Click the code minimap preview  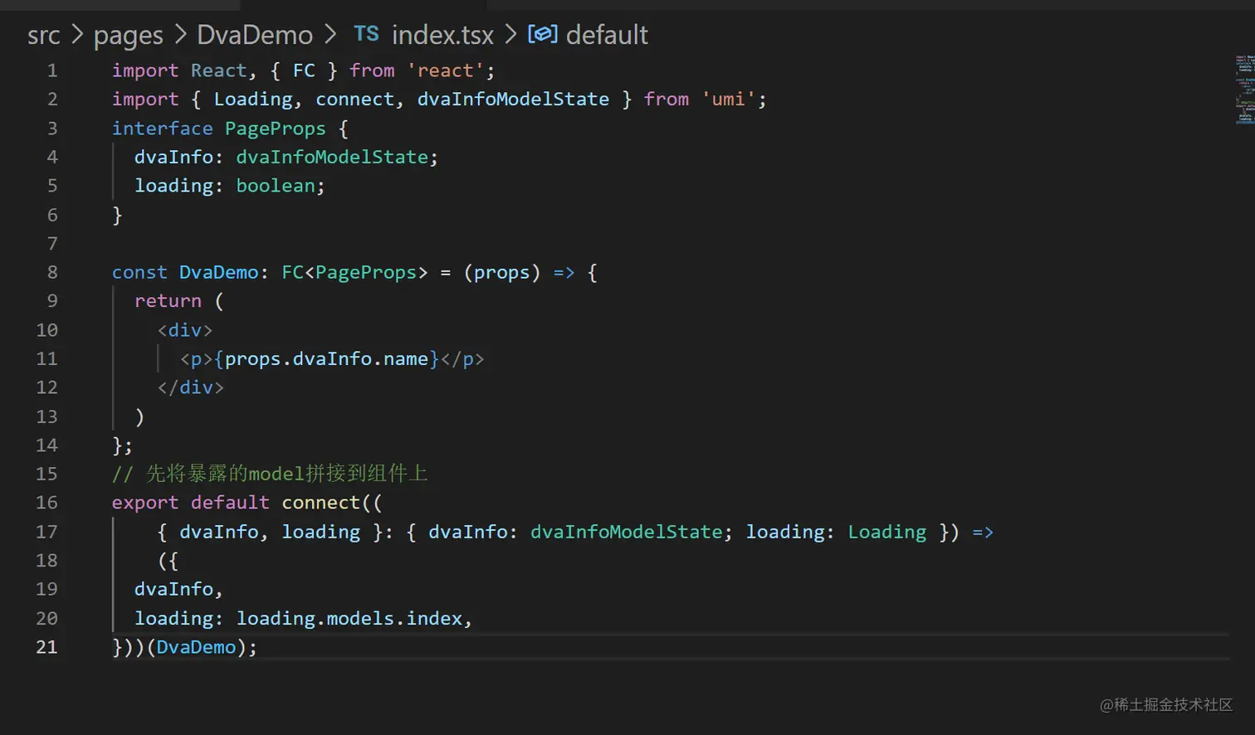pos(1243,90)
